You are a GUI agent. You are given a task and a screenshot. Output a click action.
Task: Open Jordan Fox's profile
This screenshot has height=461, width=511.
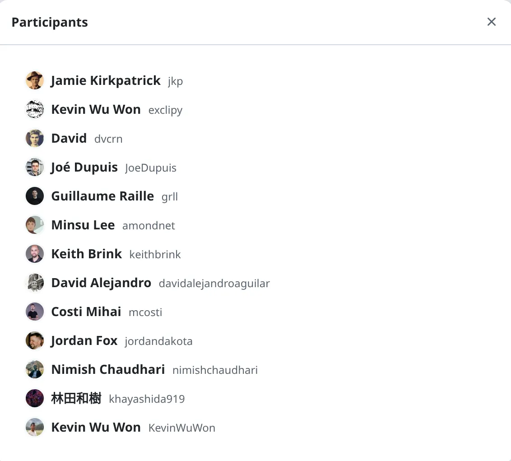(84, 341)
